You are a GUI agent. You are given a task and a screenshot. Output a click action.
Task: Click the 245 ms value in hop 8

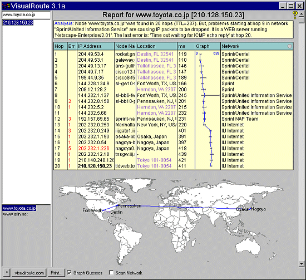pyautogui.click(x=182, y=95)
